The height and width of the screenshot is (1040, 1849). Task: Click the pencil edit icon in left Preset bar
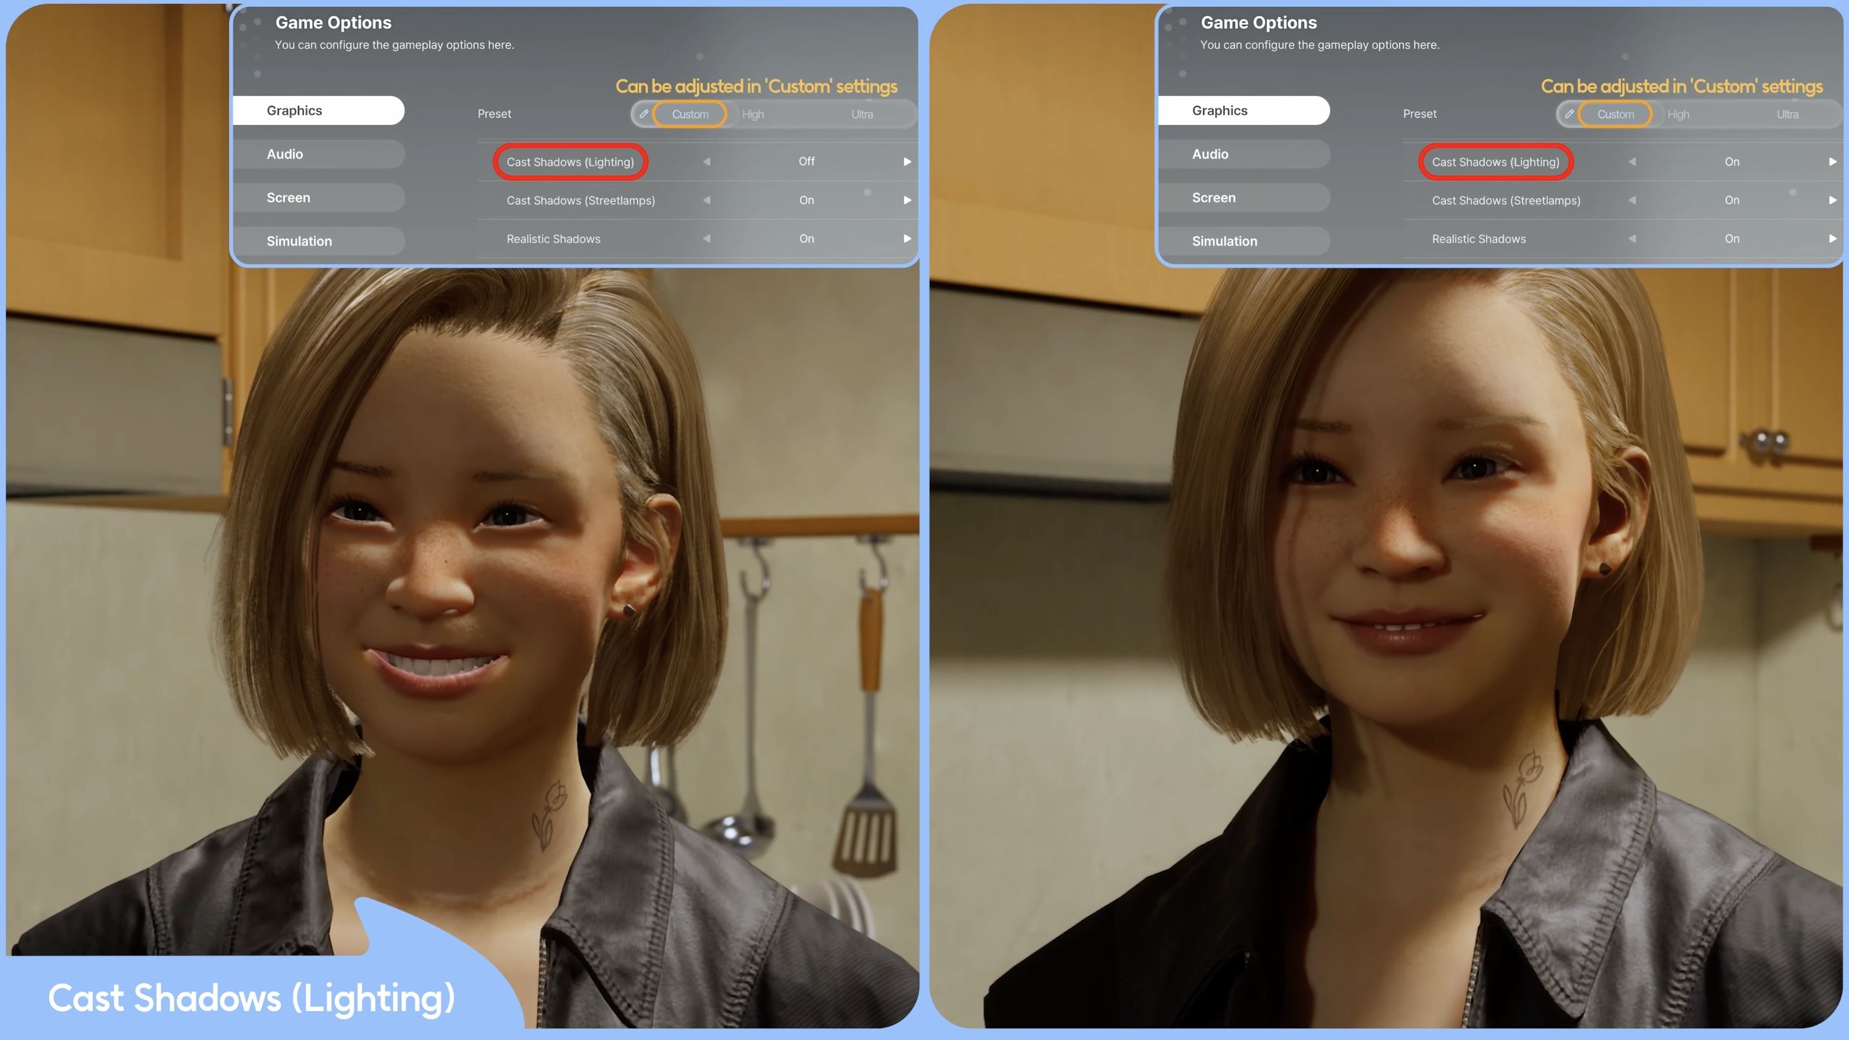[x=644, y=114]
